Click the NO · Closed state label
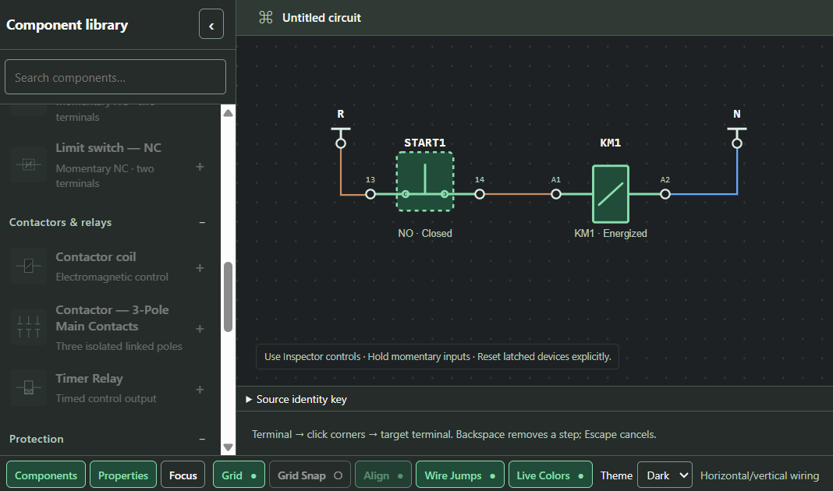Image resolution: width=833 pixels, height=491 pixels. (x=425, y=233)
